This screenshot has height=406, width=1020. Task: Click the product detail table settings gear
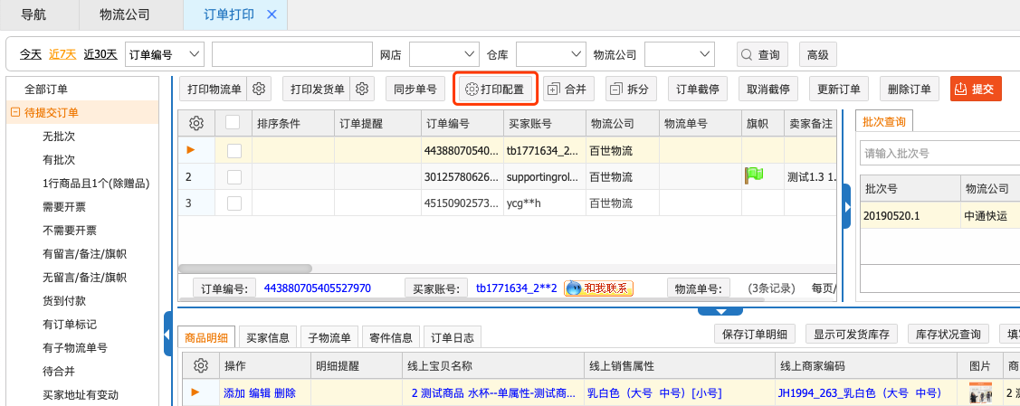[201, 365]
